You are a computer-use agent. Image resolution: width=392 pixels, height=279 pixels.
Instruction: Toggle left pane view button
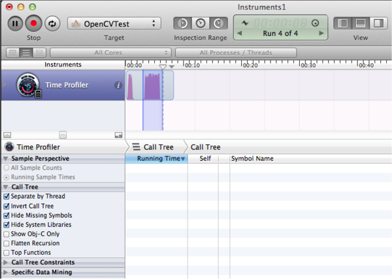click(342, 24)
